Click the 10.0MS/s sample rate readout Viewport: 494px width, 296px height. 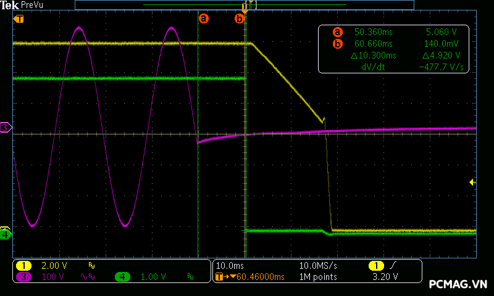pyautogui.click(x=318, y=265)
